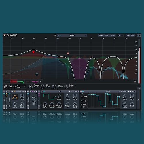
Task: Open the LFO waveform shape dropdown arrow
Action: tap(55, 97)
